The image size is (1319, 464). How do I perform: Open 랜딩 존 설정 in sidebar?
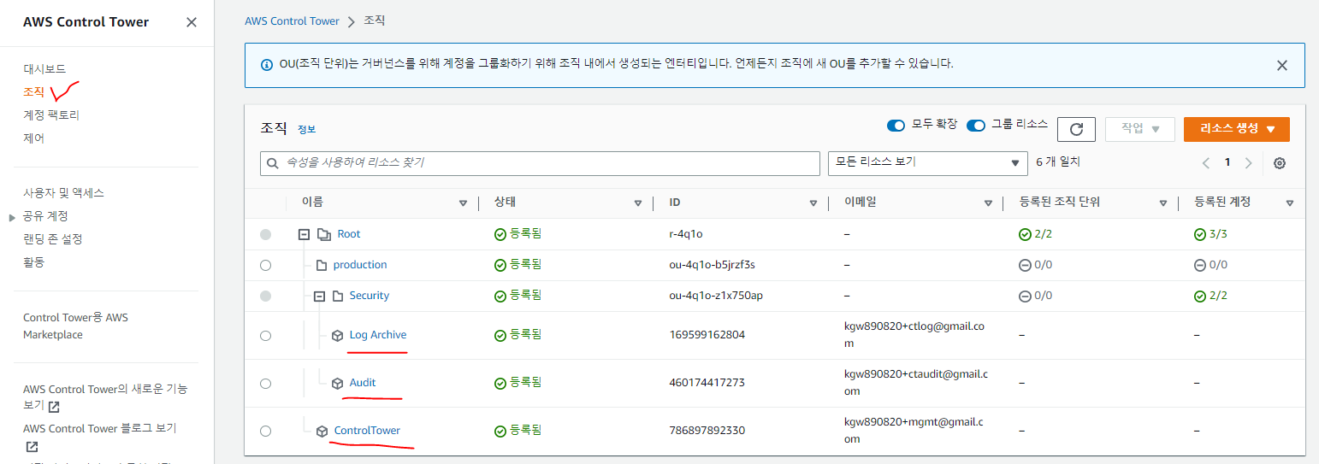[x=52, y=239]
